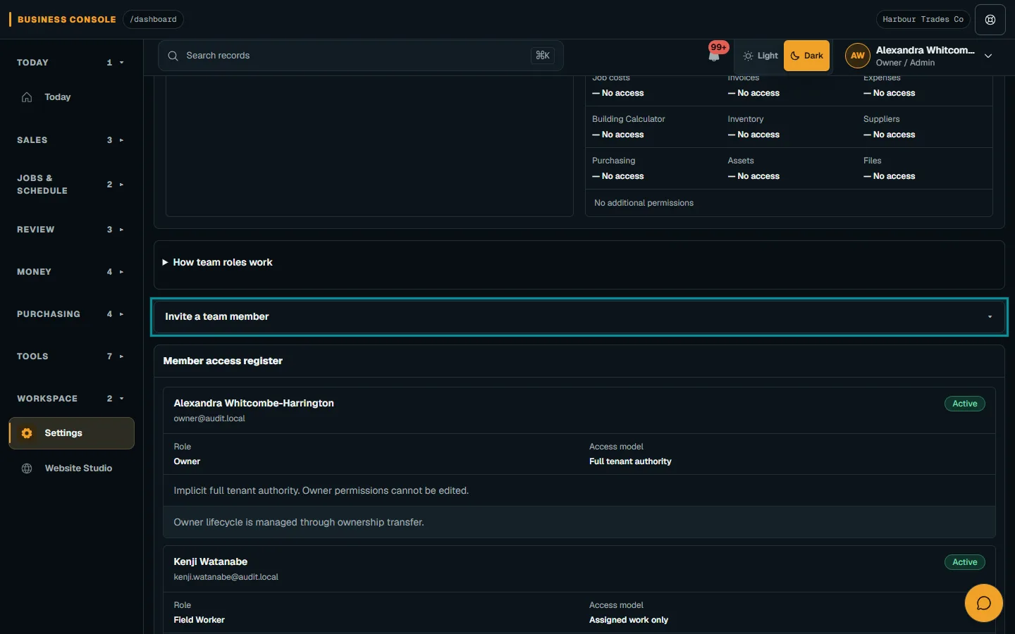Open the chat support bubble
Viewport: 1015px width, 634px height.
pyautogui.click(x=983, y=603)
